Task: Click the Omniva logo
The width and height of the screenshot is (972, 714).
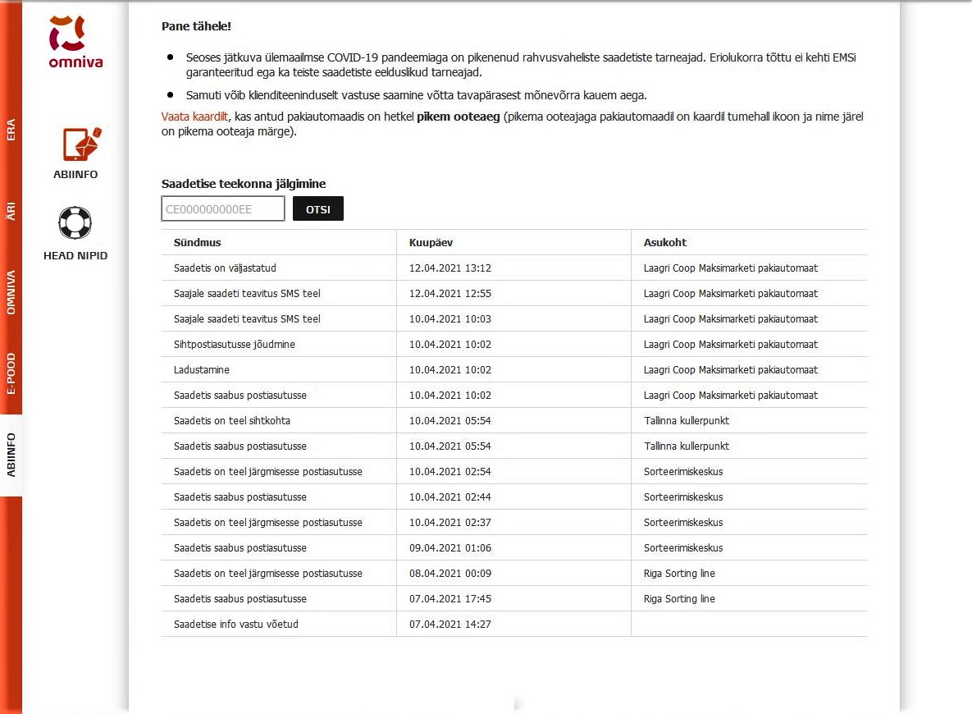Action: point(75,41)
